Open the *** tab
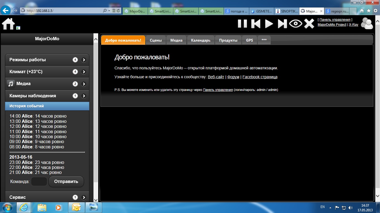 pyautogui.click(x=264, y=40)
